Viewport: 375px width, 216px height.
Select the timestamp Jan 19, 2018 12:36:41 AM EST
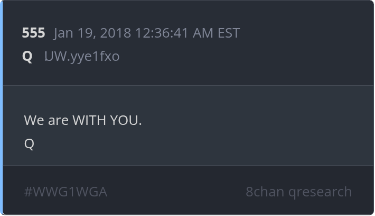pyautogui.click(x=147, y=33)
